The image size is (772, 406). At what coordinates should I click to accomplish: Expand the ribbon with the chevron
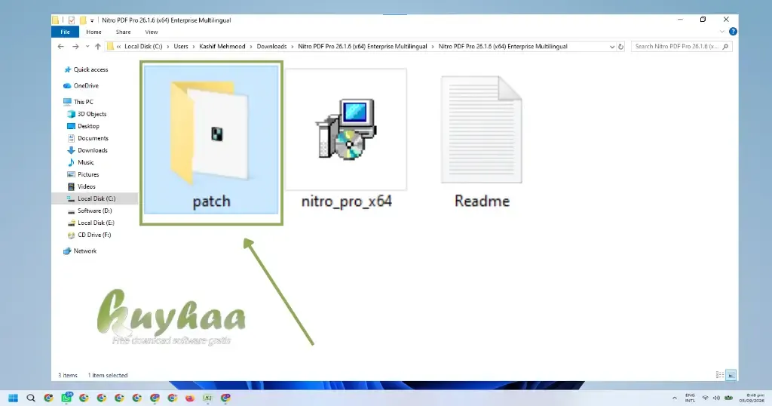pos(721,32)
